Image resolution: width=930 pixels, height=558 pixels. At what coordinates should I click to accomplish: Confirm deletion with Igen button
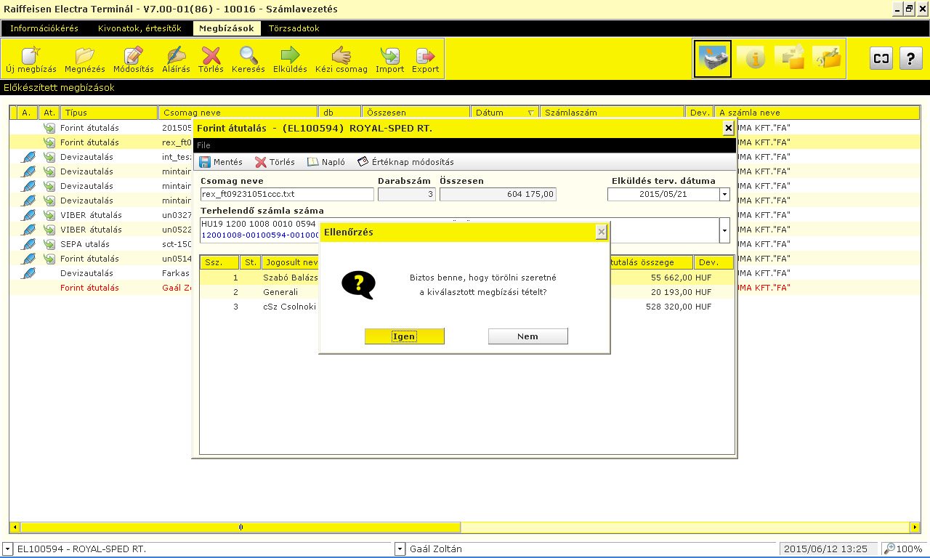click(x=404, y=336)
